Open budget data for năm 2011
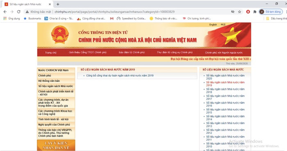 (x=225, y=138)
